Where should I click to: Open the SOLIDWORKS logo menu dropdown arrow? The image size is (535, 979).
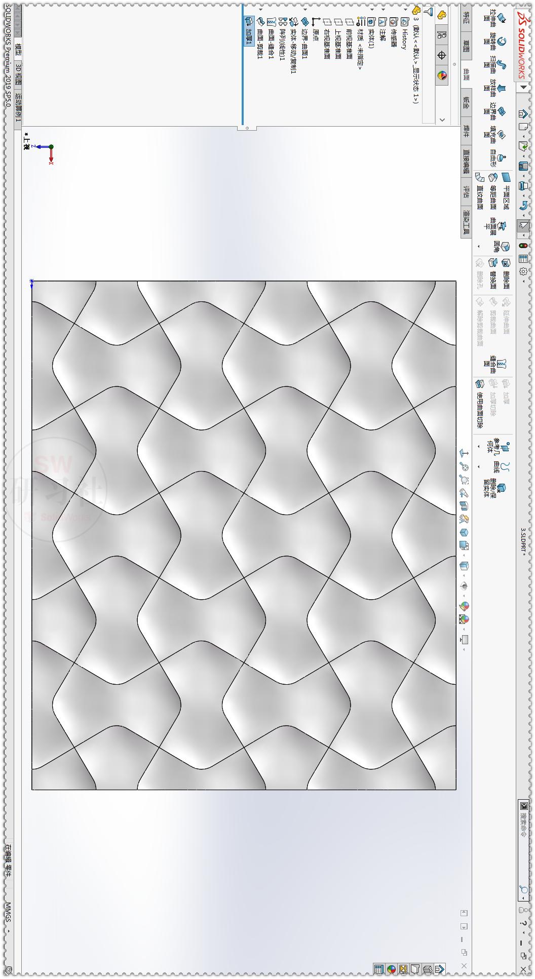523,87
